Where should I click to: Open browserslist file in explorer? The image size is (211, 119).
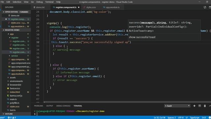15,85
